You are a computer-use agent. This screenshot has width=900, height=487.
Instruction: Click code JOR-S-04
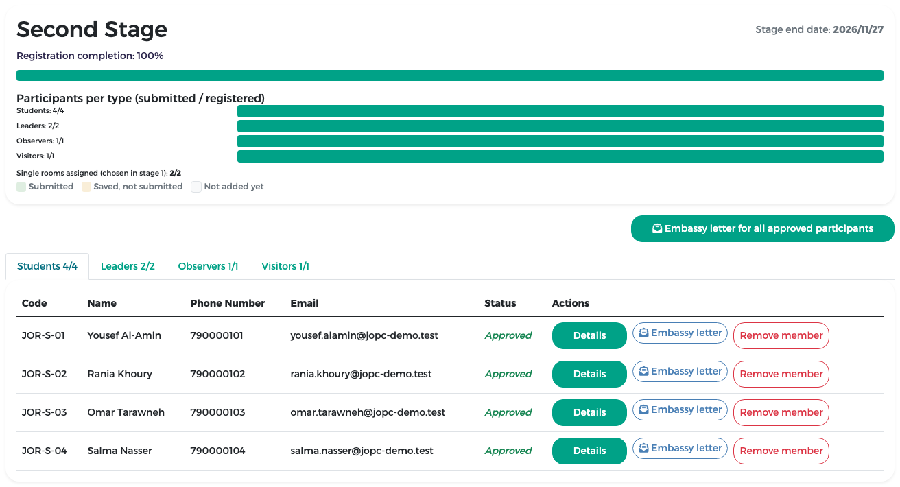tap(45, 451)
